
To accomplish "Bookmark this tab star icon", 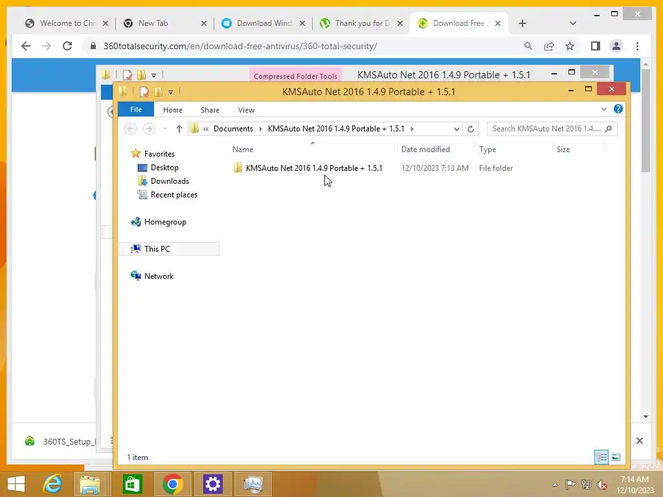I will (570, 46).
